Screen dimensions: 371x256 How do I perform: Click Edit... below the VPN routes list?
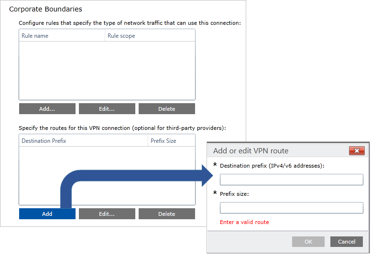pyautogui.click(x=107, y=214)
